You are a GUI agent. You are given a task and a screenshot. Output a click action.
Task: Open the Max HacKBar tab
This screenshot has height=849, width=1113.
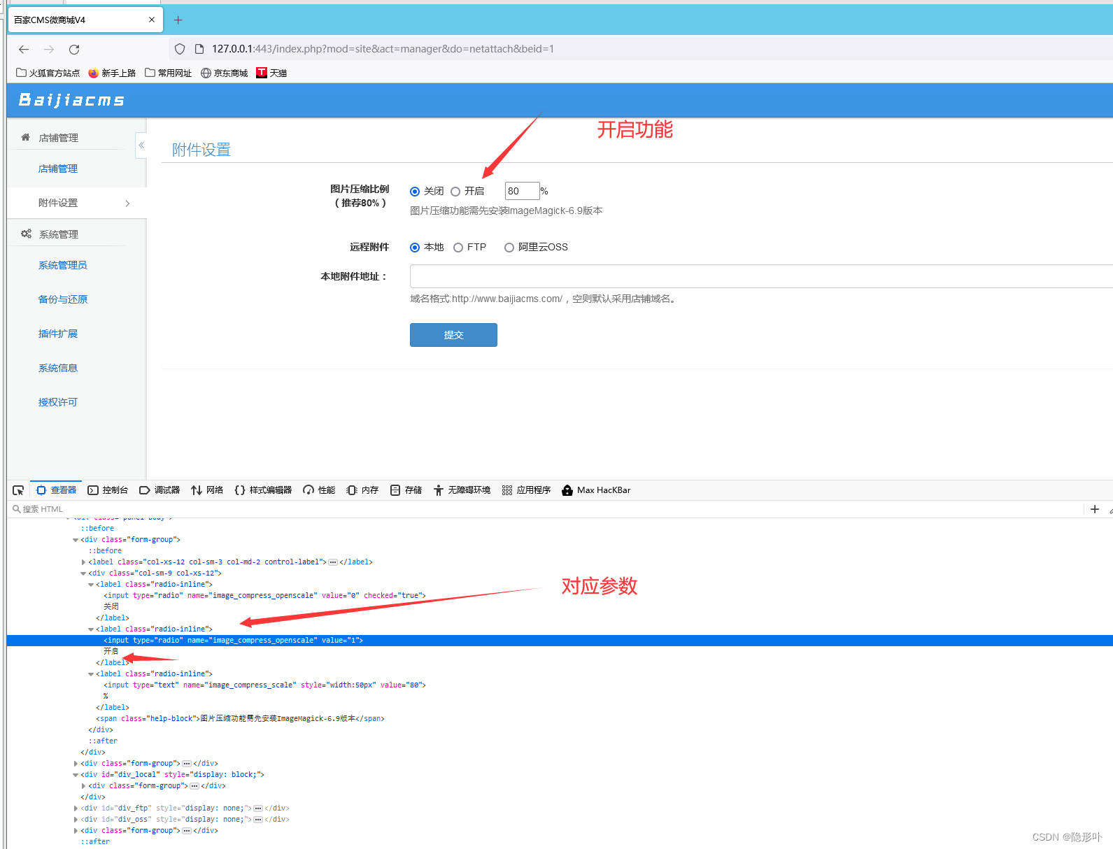[x=596, y=490]
